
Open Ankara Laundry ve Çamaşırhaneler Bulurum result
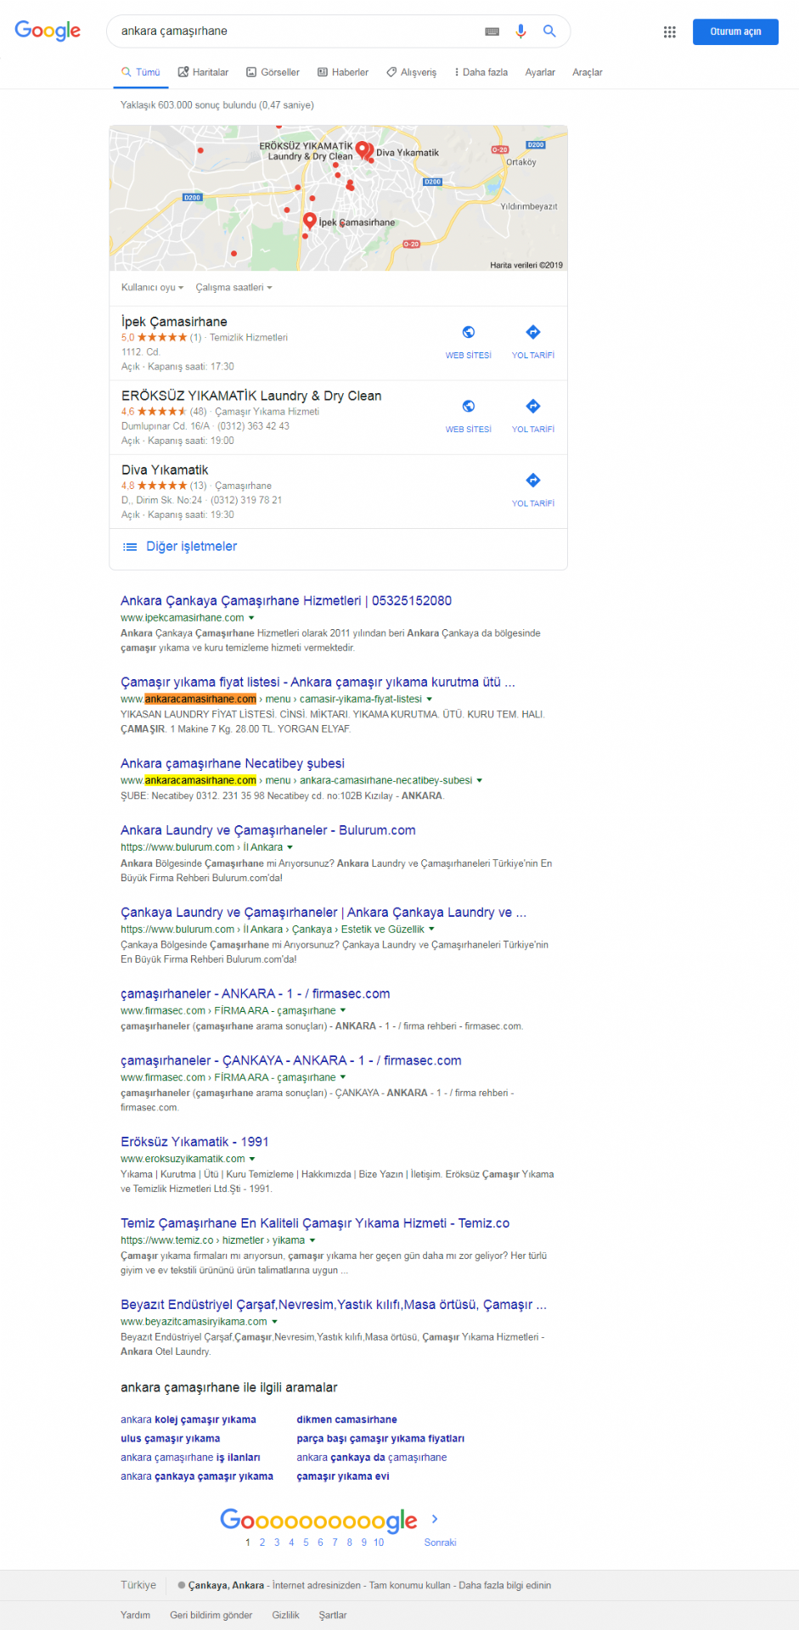point(268,830)
